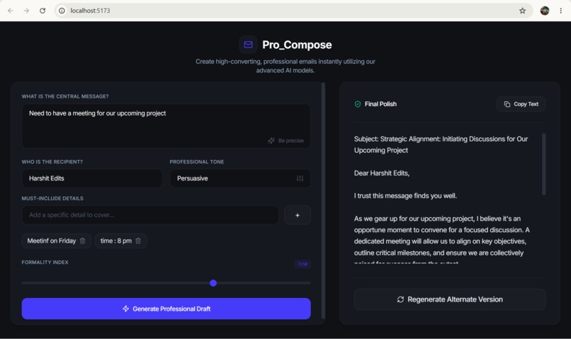This screenshot has width=571, height=339.
Task: Delete the 'Meetinf on Friday' detail tag
Action: [x=83, y=241]
